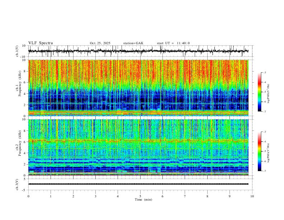Click the ch.1 voltage waveform trace
Screen dimensions: 284x220
[138, 51]
